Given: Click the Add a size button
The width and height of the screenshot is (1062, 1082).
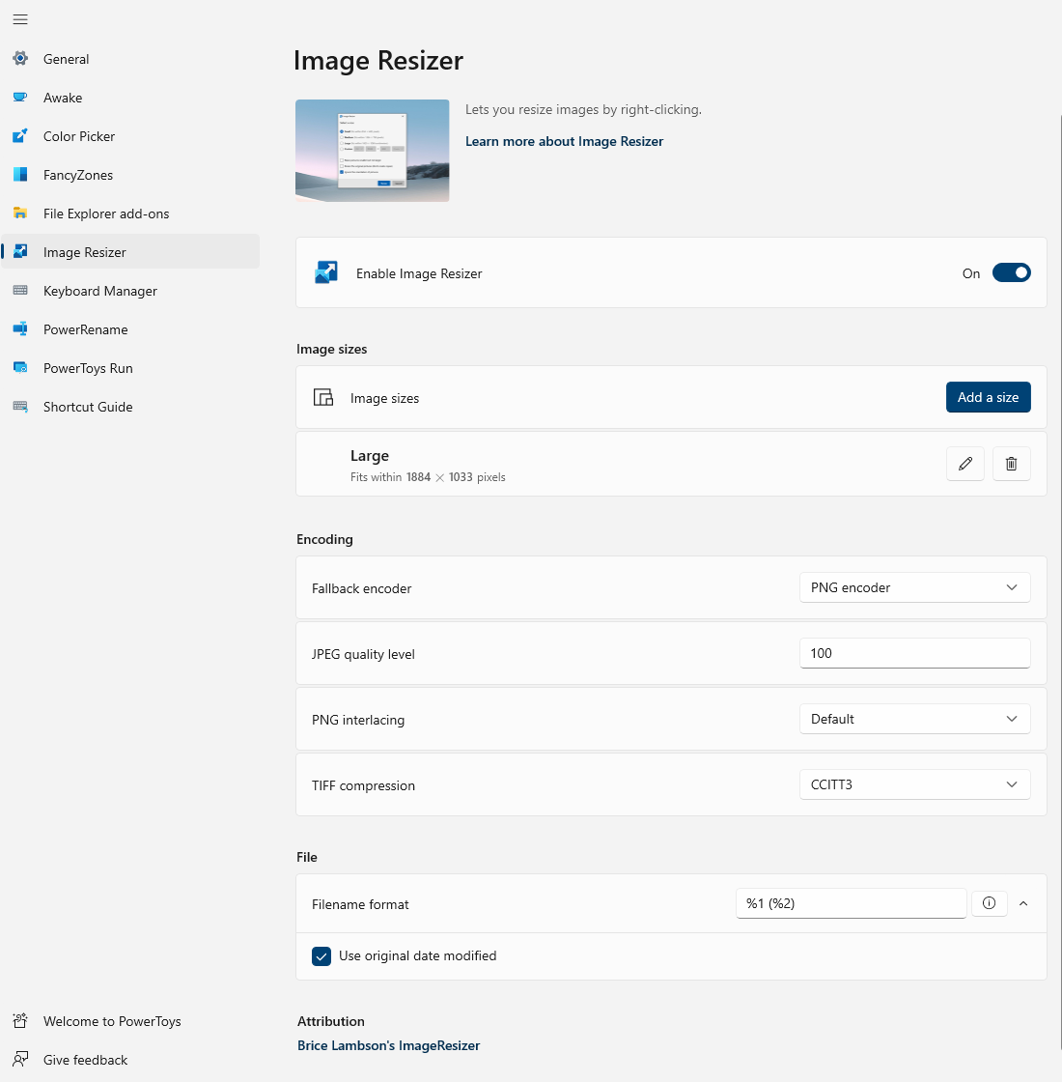Looking at the screenshot, I should [988, 397].
